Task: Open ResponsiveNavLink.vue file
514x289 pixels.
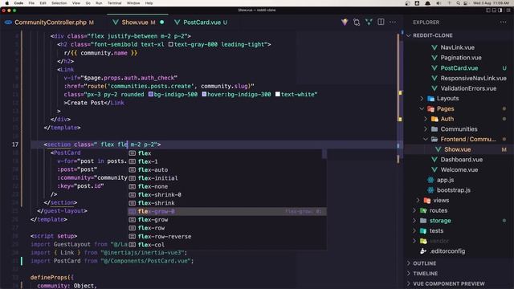Action: click(x=473, y=78)
